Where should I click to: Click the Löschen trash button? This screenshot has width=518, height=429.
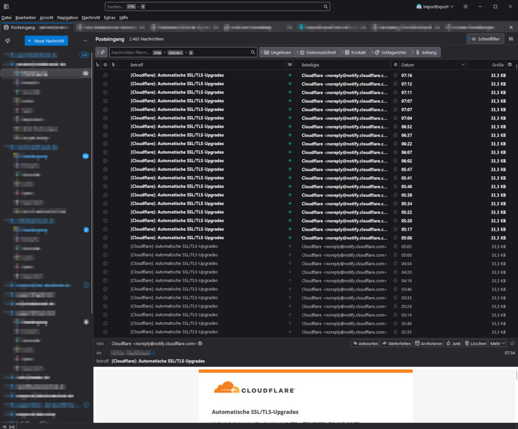coord(475,344)
